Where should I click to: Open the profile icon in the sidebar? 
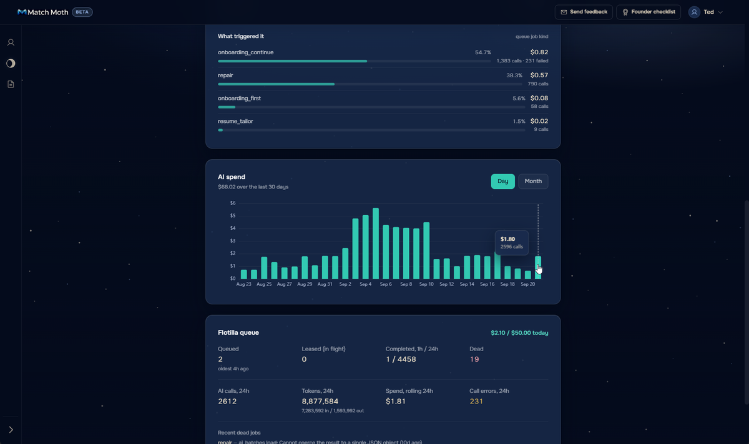coord(11,42)
